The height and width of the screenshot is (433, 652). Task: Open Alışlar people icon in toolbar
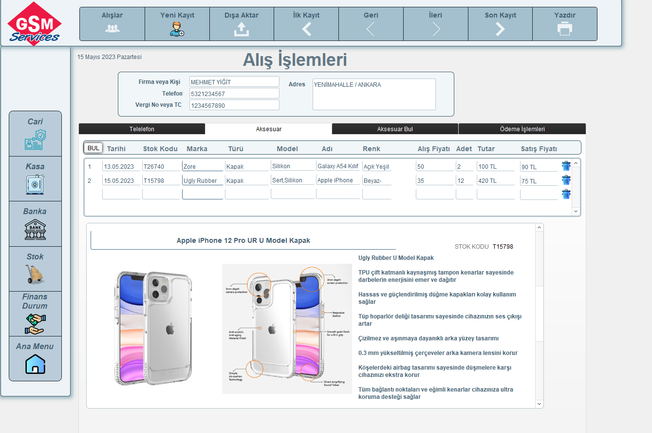pyautogui.click(x=112, y=29)
